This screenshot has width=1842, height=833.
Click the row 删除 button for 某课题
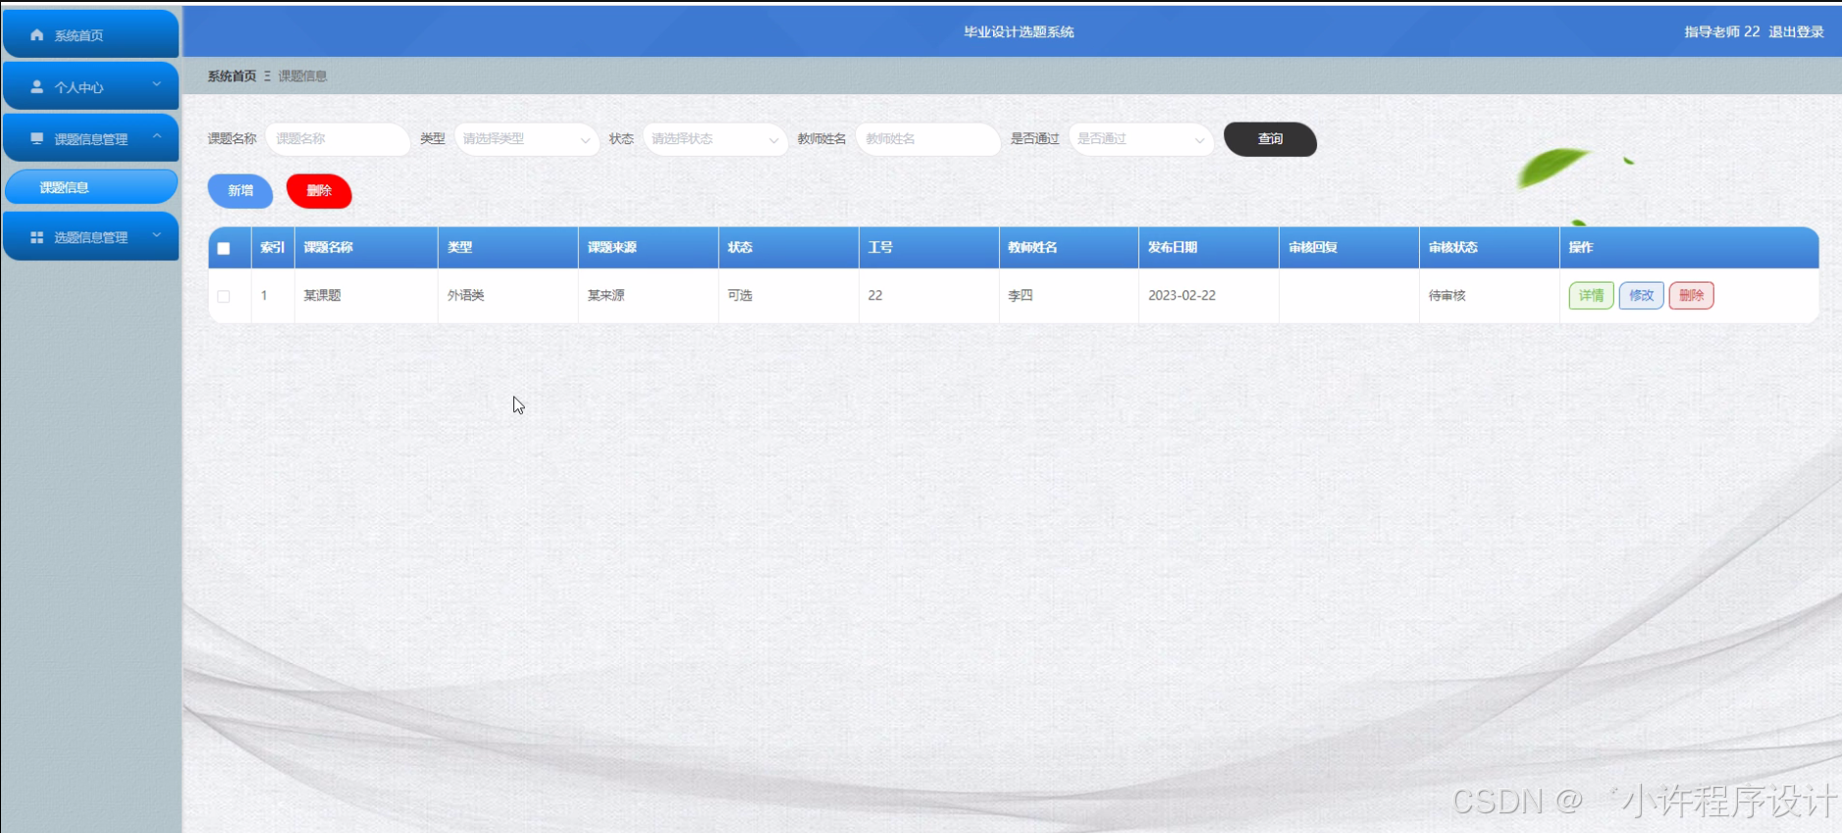click(1691, 295)
